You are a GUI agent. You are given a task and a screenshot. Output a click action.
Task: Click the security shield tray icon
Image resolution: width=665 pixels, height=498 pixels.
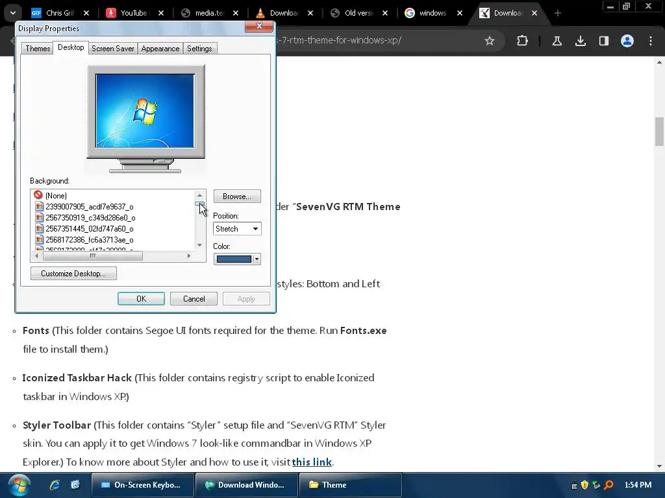click(x=584, y=485)
